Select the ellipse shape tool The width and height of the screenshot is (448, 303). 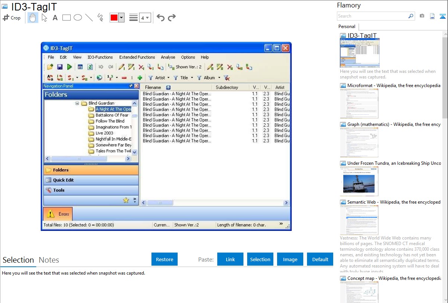click(78, 18)
